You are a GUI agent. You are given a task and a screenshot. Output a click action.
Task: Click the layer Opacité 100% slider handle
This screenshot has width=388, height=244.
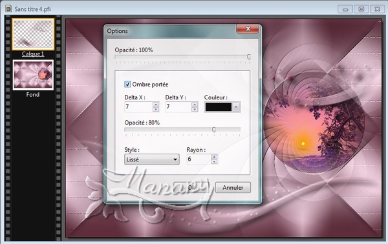tap(249, 57)
